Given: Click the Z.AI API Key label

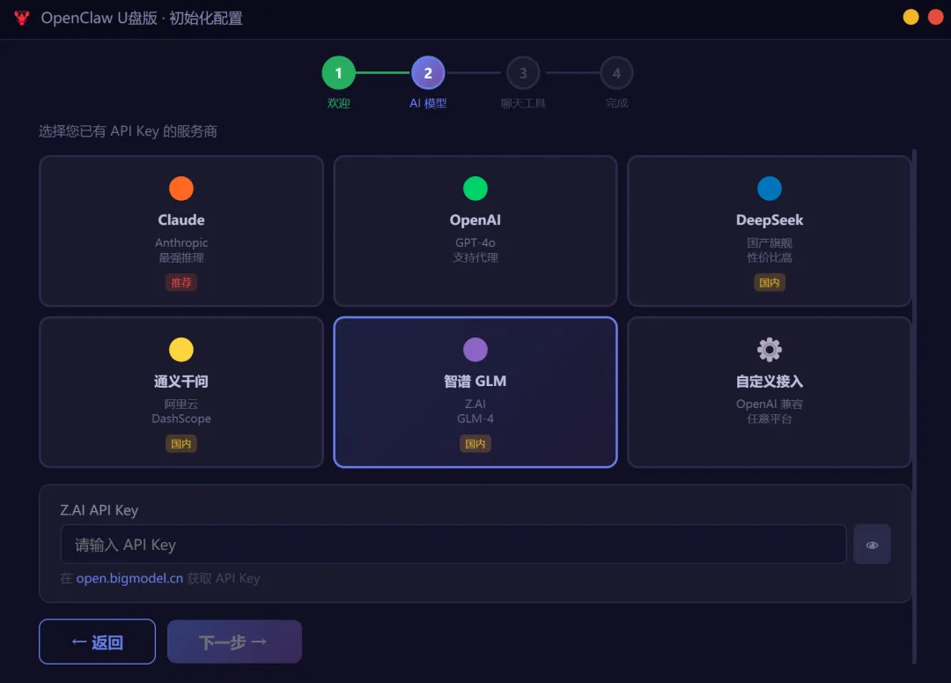Looking at the screenshot, I should tap(100, 510).
